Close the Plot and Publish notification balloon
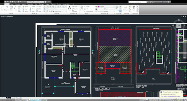Viewport: 187px width, 101px height. [182, 92]
